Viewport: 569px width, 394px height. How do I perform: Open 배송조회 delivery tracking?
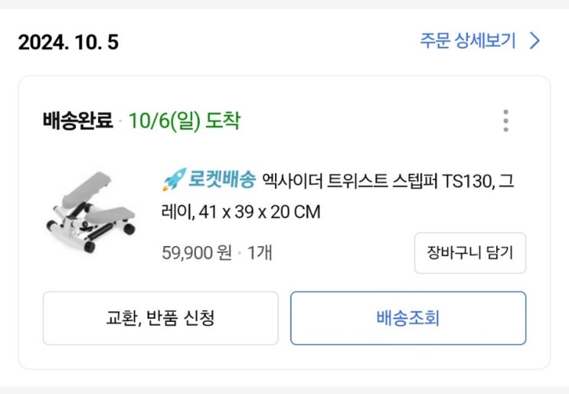tap(407, 318)
